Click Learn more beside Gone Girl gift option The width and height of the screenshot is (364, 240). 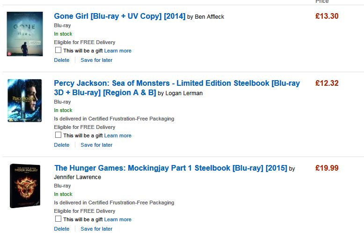[x=118, y=51]
